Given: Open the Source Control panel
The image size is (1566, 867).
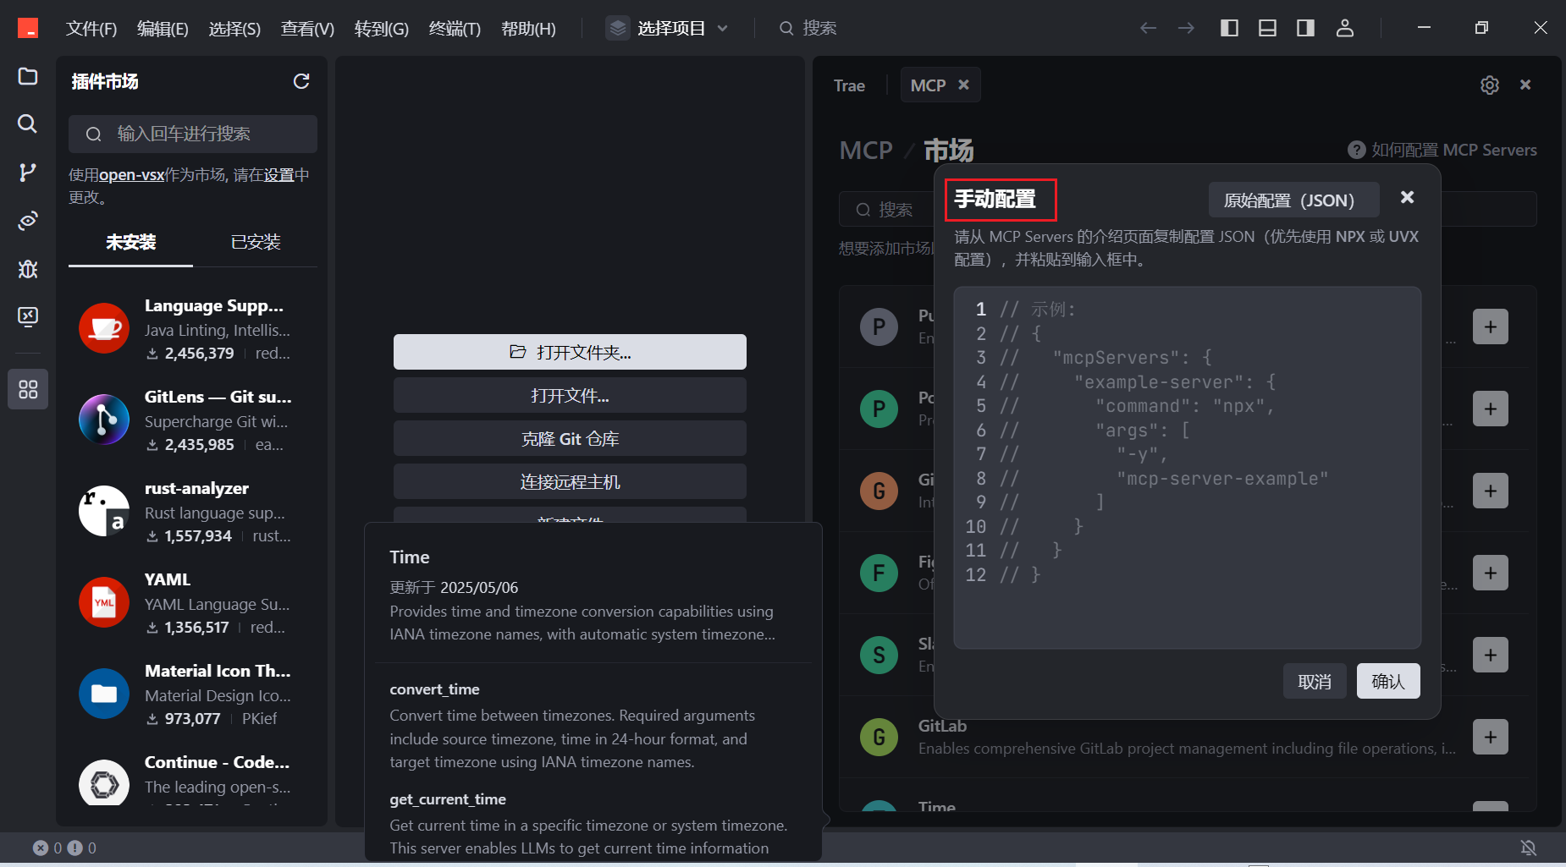Looking at the screenshot, I should 27,173.
